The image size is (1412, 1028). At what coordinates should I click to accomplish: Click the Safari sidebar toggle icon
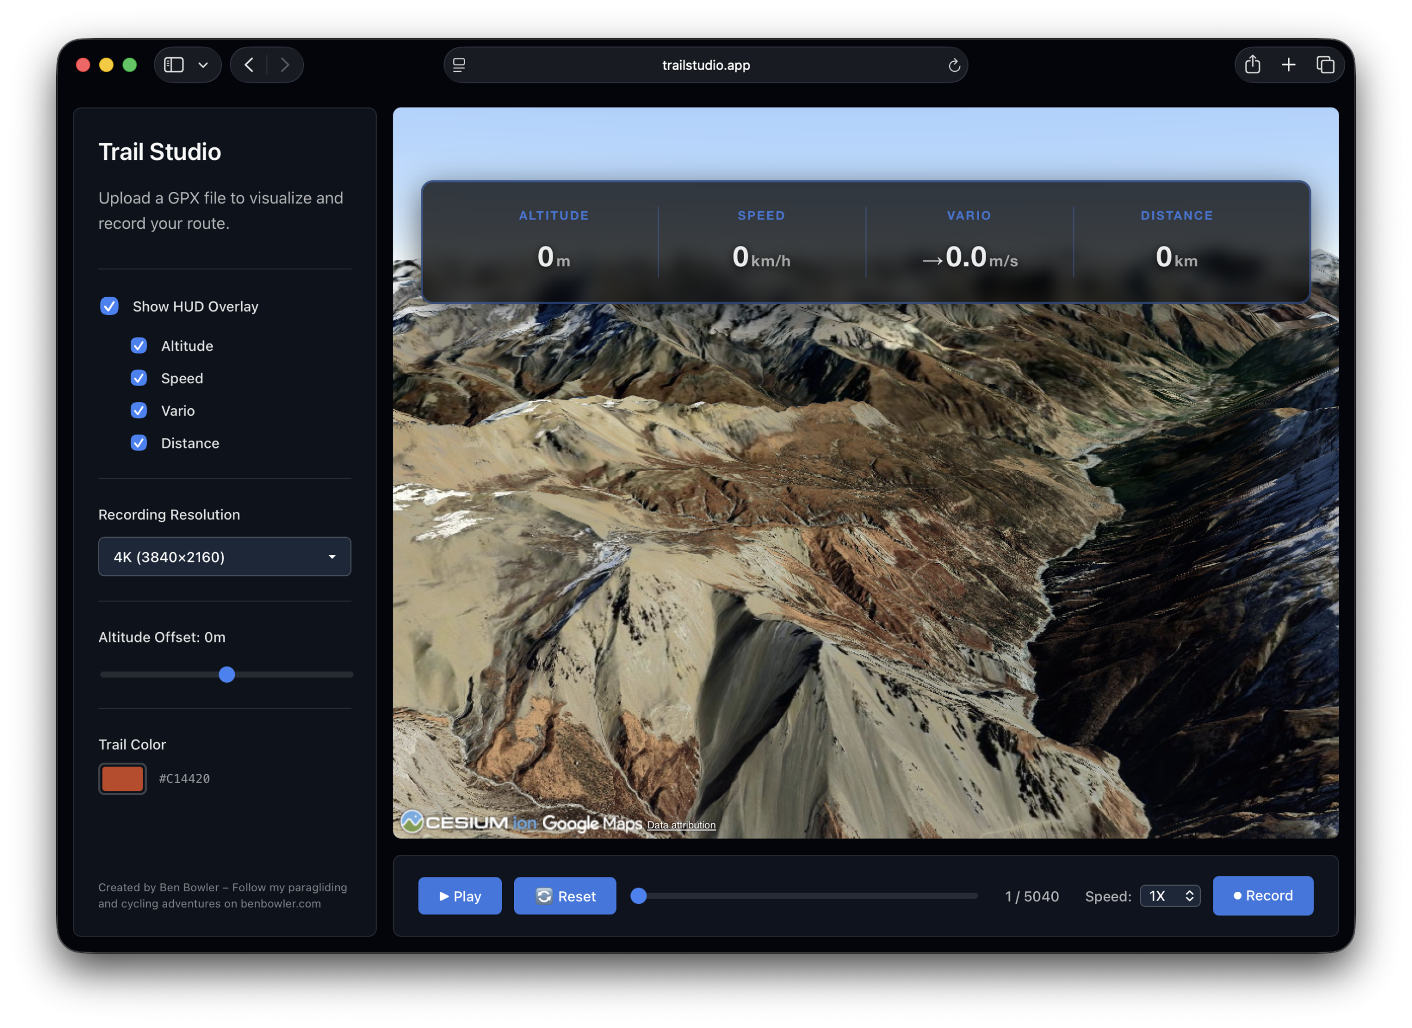pyautogui.click(x=174, y=65)
